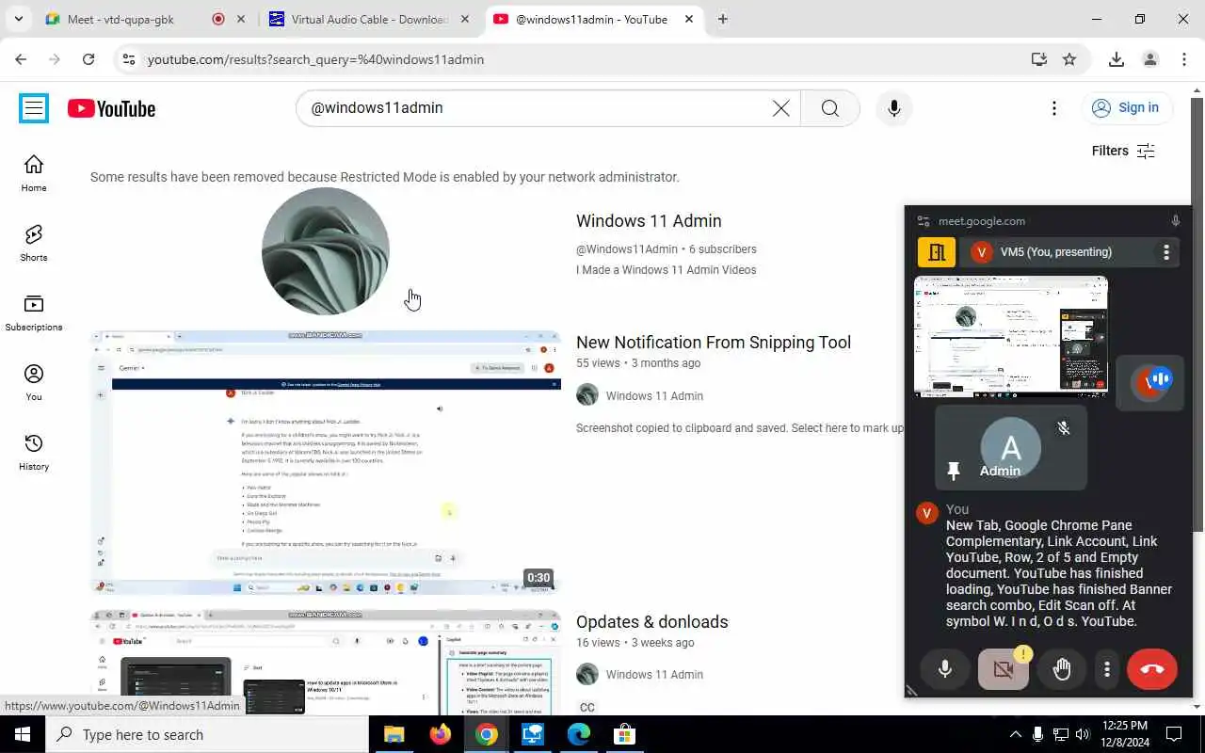Viewport: 1205px width, 753px height.
Task: Open the Chrome tab search dropdown
Action: (18, 19)
